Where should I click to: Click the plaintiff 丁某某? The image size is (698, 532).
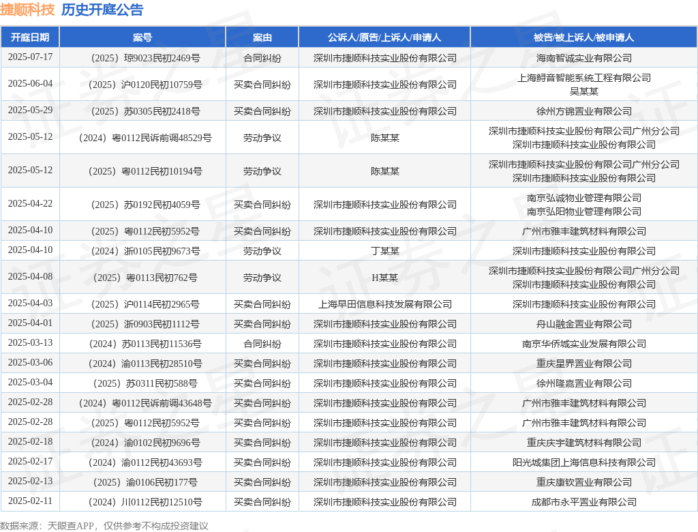(385, 251)
